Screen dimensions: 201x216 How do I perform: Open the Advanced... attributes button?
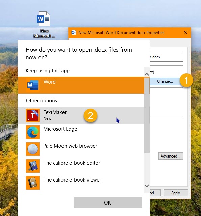pos(171,156)
